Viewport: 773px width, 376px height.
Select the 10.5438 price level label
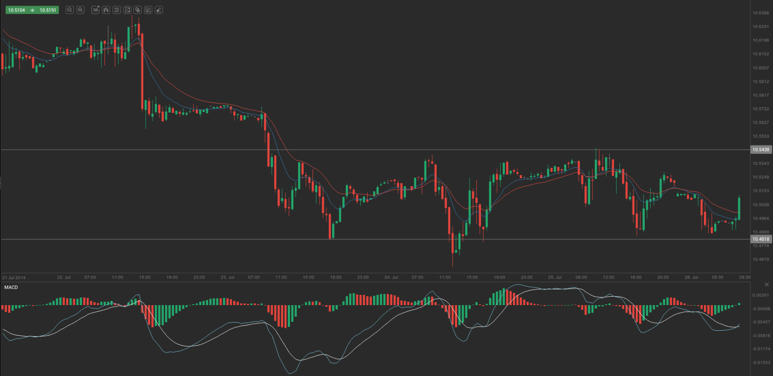click(x=760, y=150)
